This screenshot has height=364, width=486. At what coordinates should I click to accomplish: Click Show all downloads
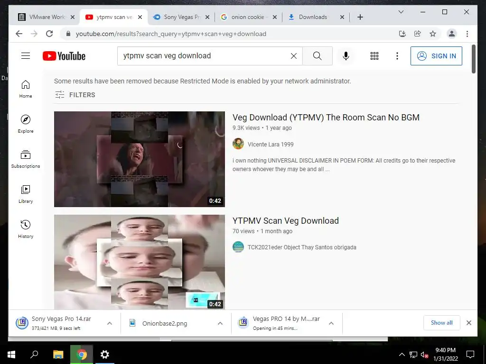442,323
